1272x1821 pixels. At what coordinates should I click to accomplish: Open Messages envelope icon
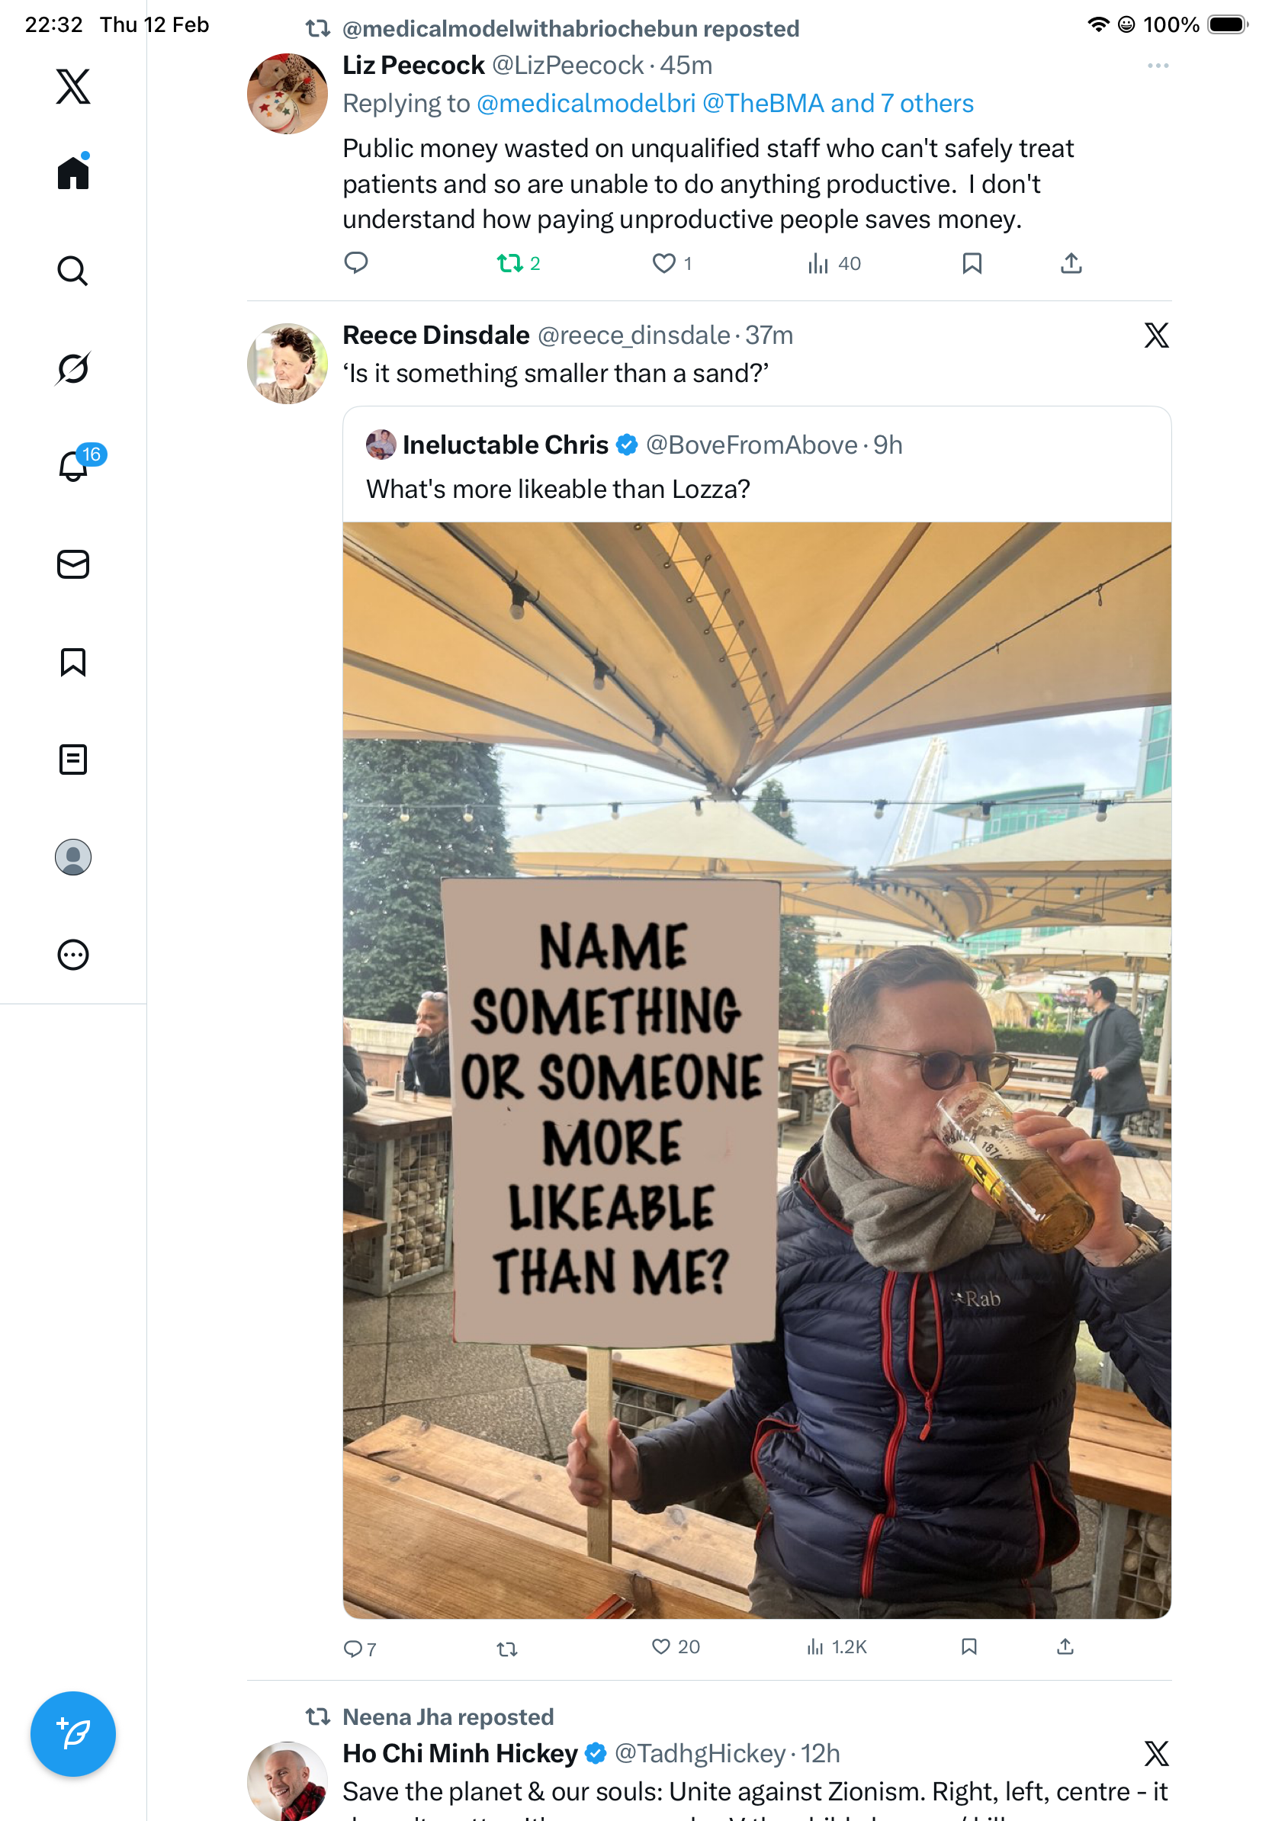[73, 564]
